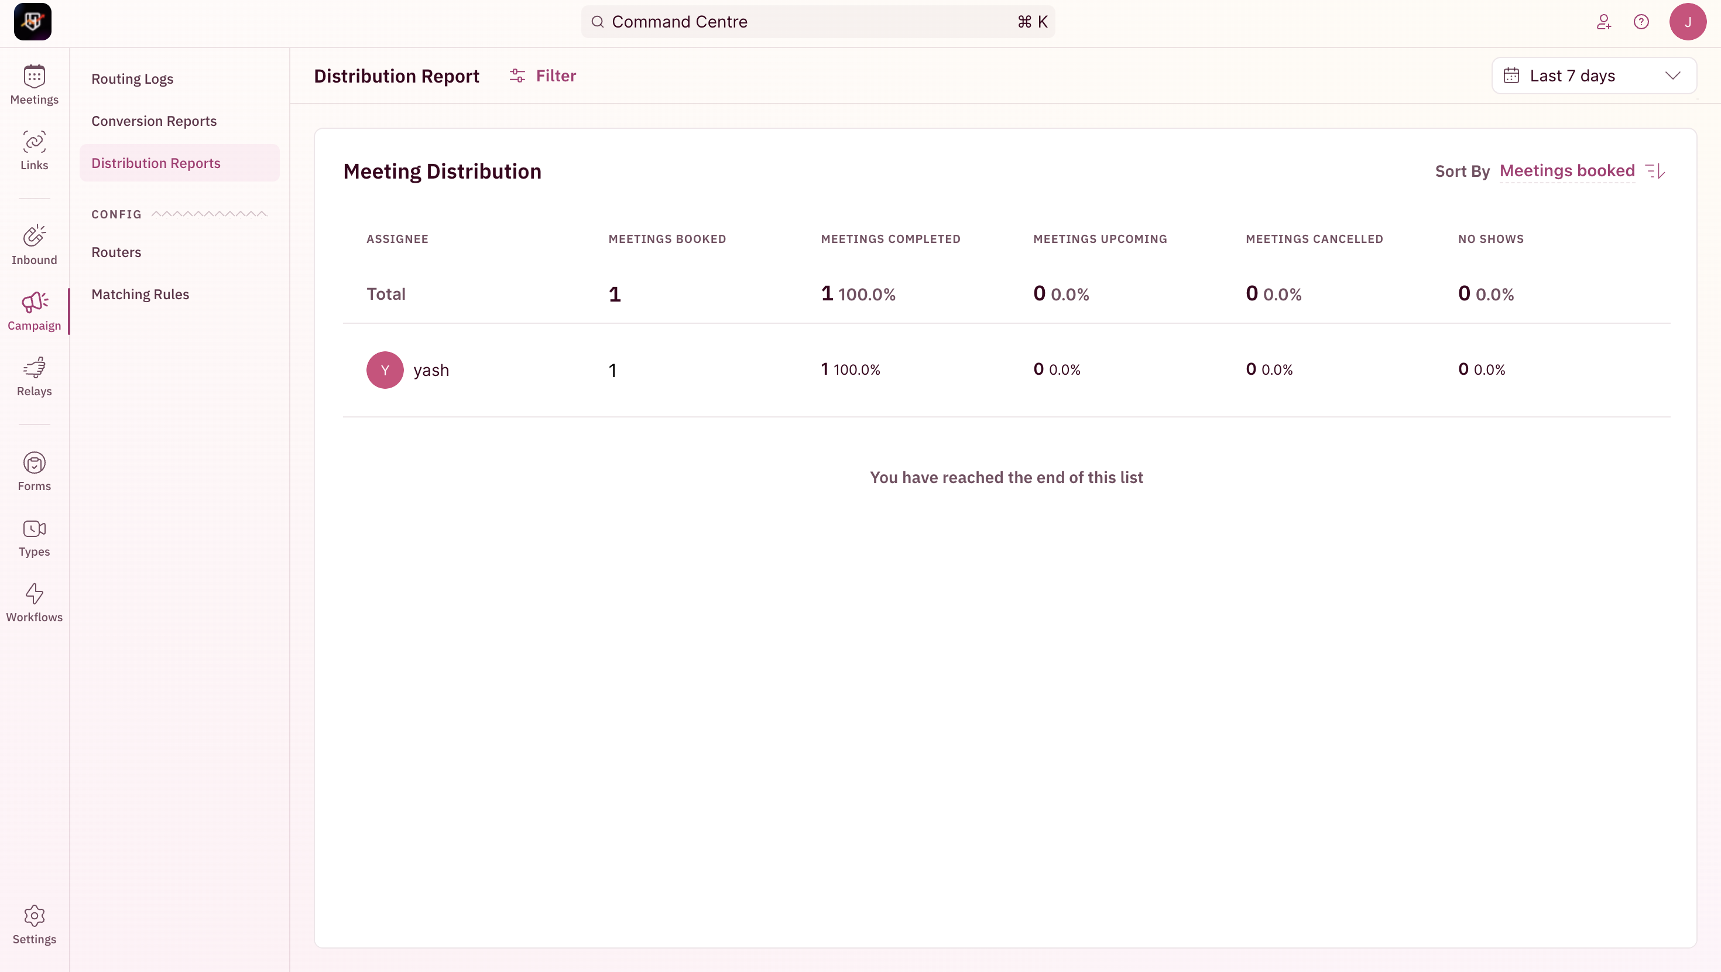The height and width of the screenshot is (972, 1721).
Task: Click the No Shows column header
Action: click(1490, 239)
